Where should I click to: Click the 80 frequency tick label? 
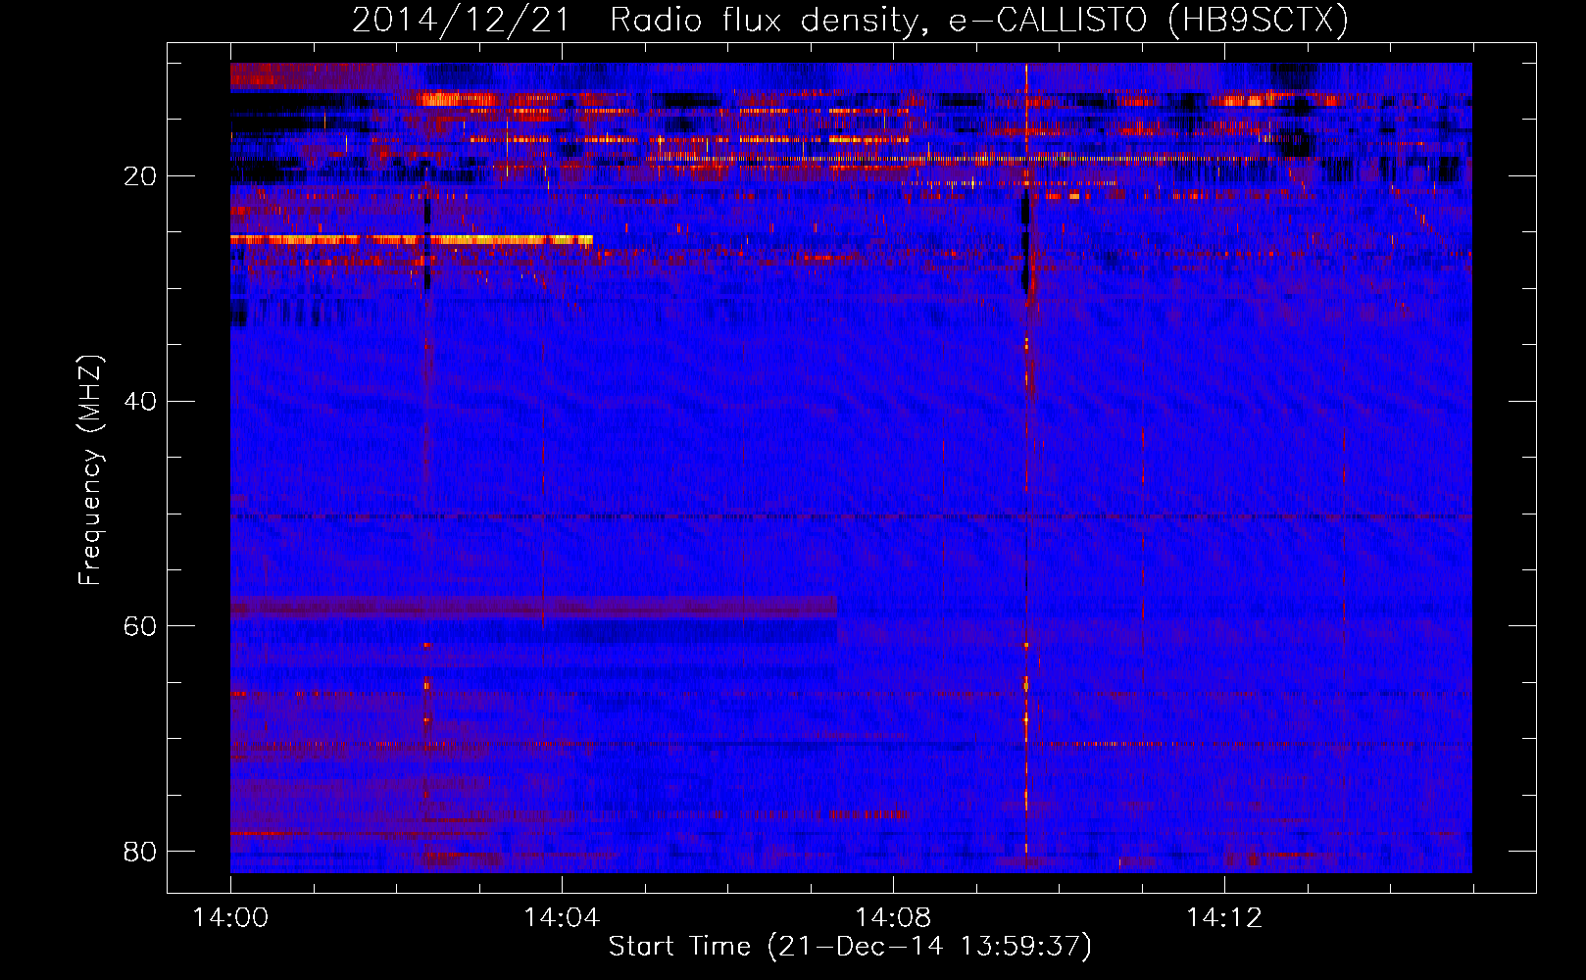coord(140,851)
